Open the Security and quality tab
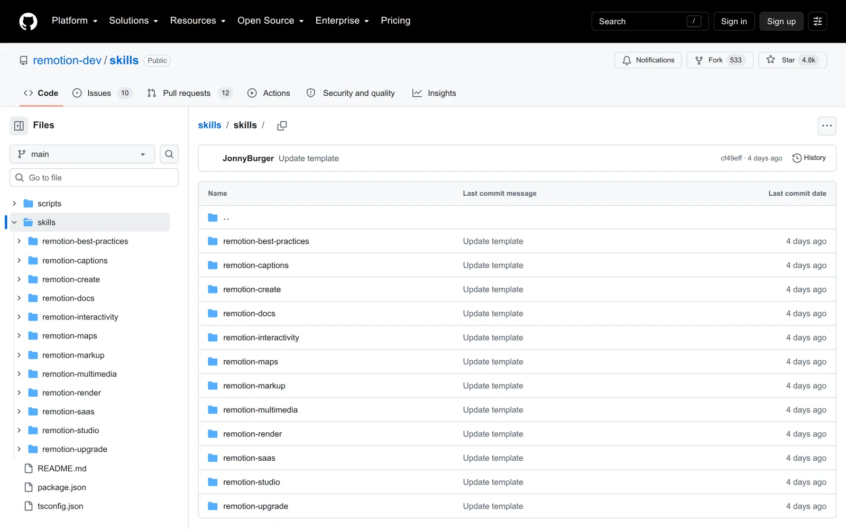The width and height of the screenshot is (846, 529). pyautogui.click(x=351, y=93)
